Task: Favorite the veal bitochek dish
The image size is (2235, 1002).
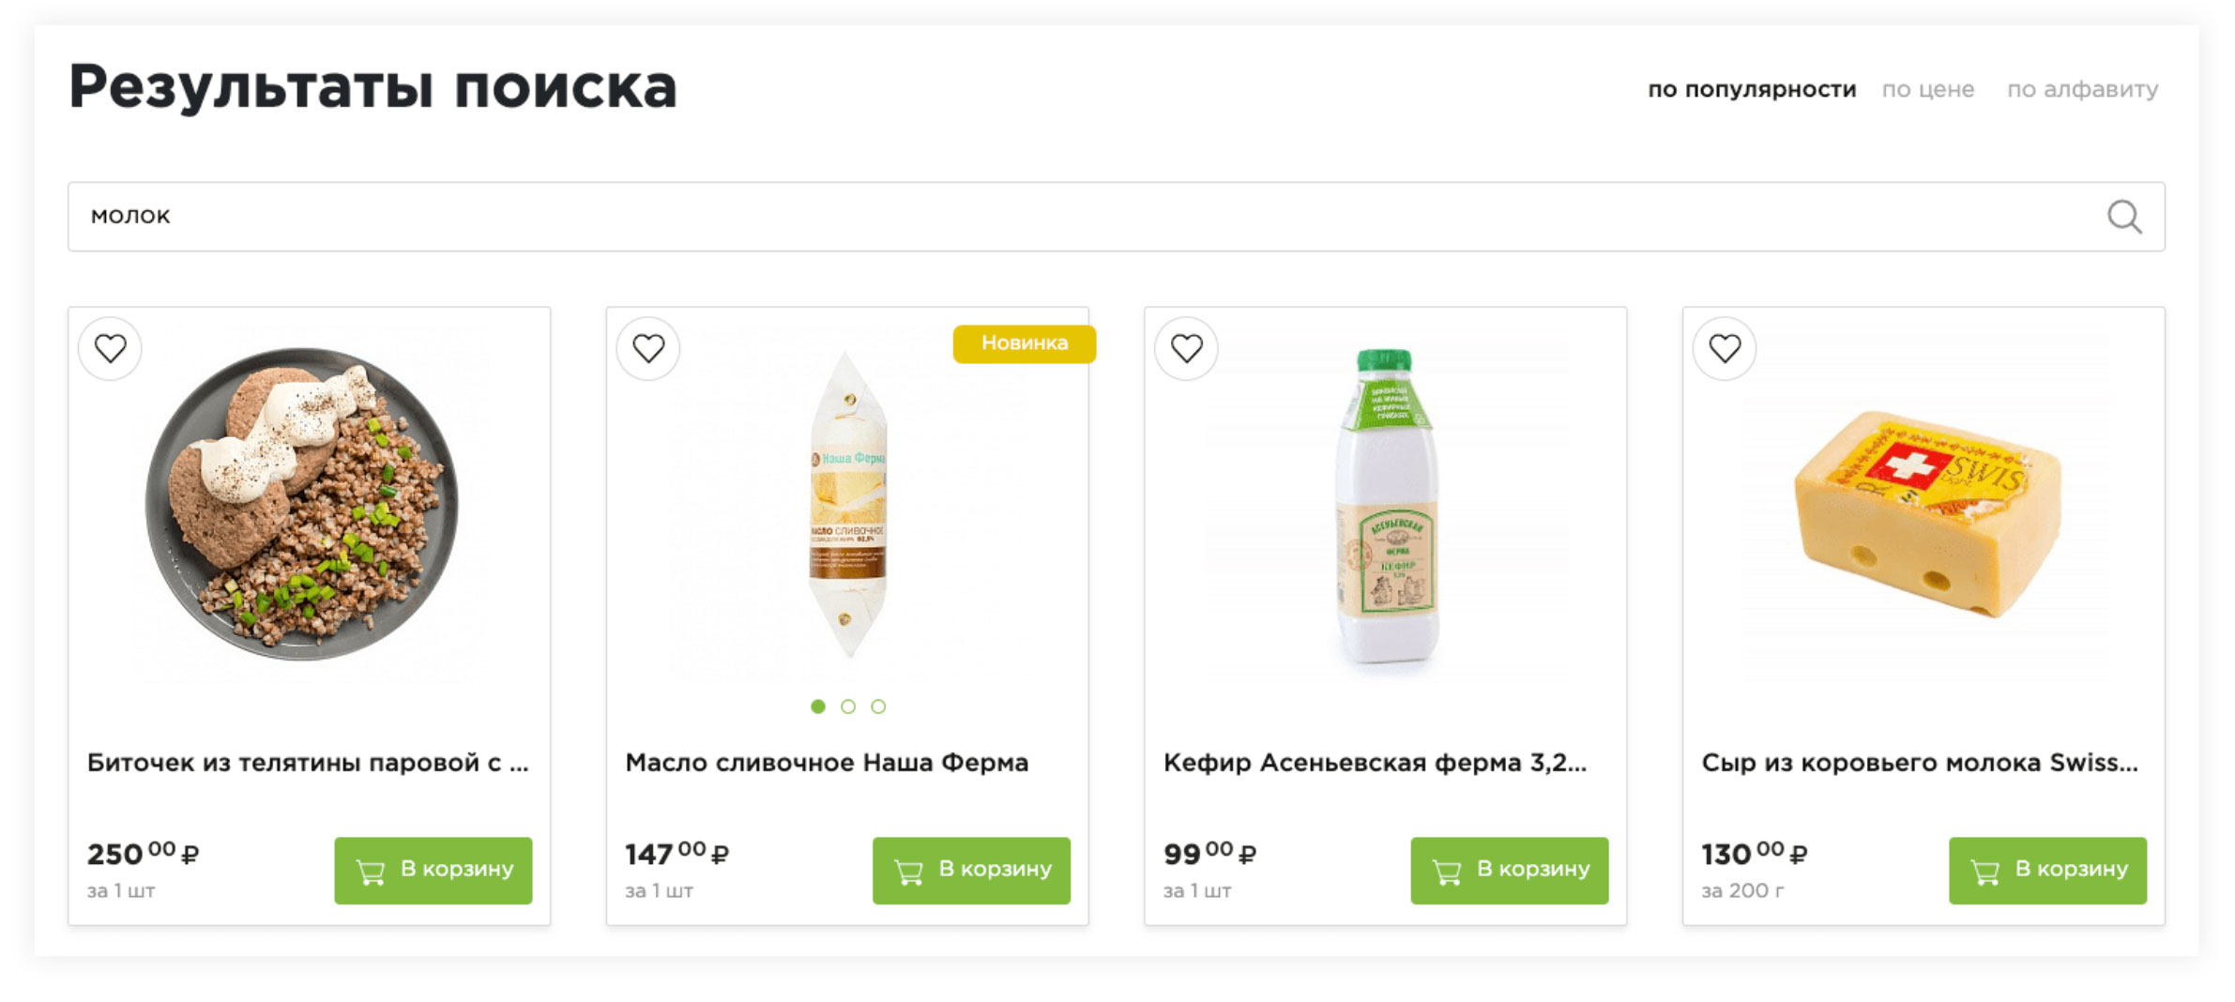Action: pyautogui.click(x=111, y=349)
